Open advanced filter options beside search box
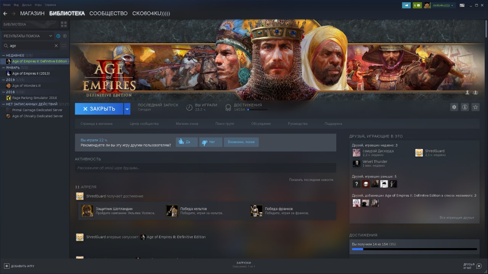Viewport: 488px width, 274px height. [64, 46]
